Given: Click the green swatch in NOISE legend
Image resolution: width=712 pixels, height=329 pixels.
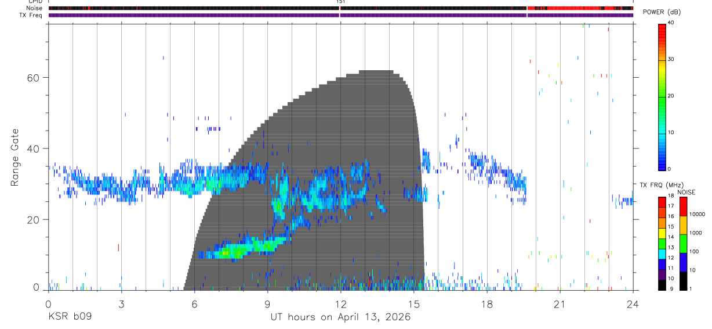Looking at the screenshot, I should [683, 244].
